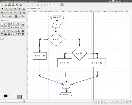This screenshot has height=105, width=132.
Task: Pick the Line drawing tool
Action: click(15, 13)
